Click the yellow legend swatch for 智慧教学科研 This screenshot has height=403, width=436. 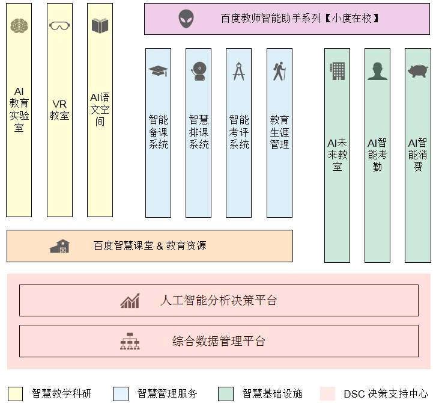[x=15, y=394]
